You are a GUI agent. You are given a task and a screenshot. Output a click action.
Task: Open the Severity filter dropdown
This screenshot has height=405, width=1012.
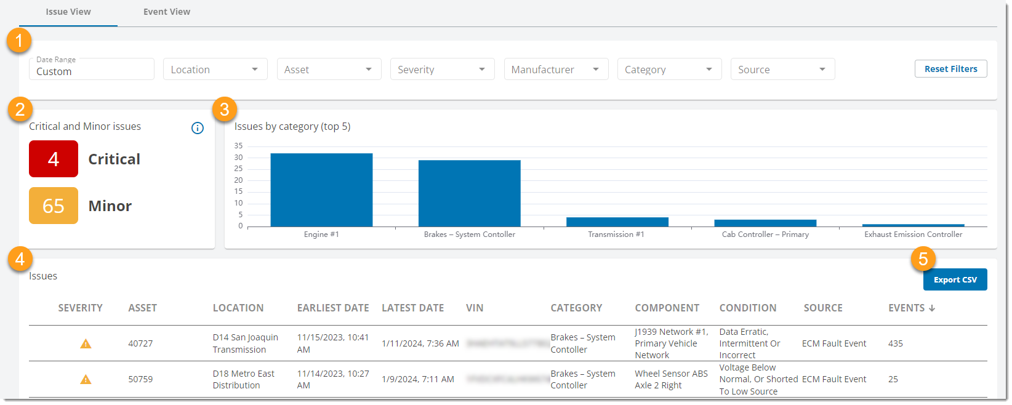443,69
